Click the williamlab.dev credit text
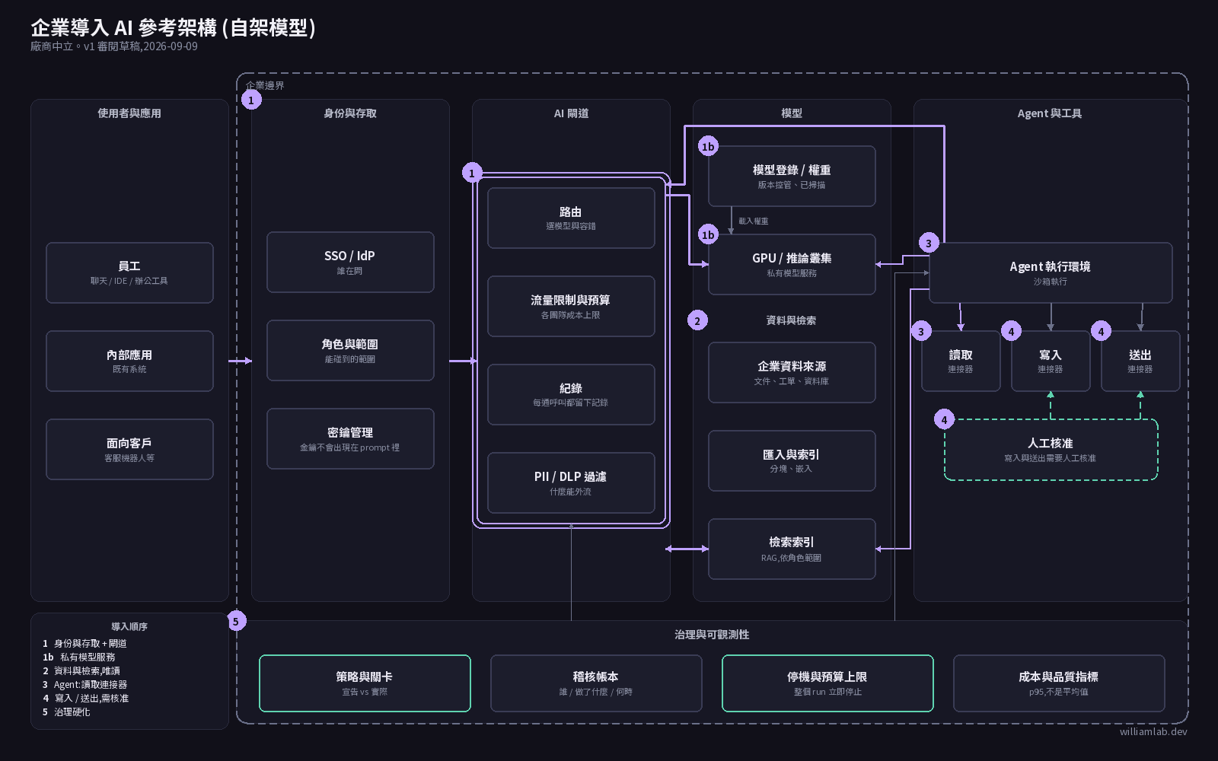 [x=1153, y=731]
